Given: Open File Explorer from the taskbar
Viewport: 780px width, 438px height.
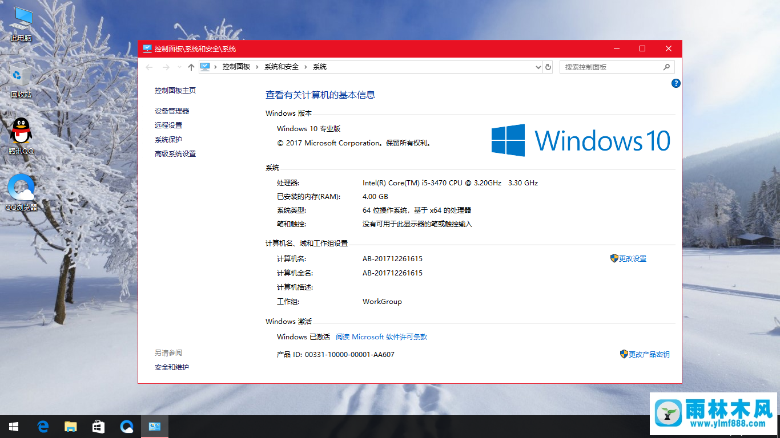Looking at the screenshot, I should pyautogui.click(x=70, y=426).
